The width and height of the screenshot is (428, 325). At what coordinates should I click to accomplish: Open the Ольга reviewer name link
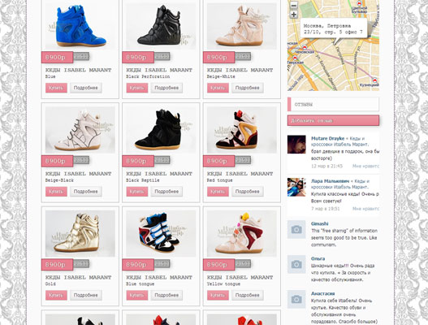(x=318, y=258)
